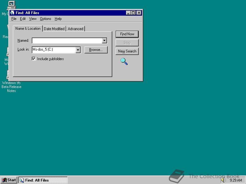Open the View menu
Screen dimensions: 246x184
pos(33,19)
